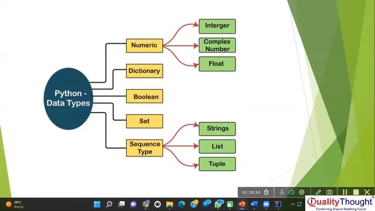Open WhatsApp from the taskbar
375x211 pixels.
(219, 204)
